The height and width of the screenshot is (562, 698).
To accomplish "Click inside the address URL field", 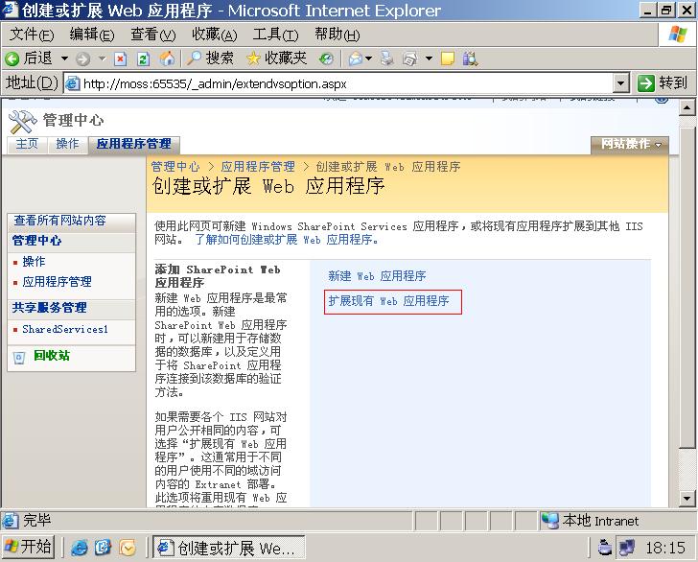I will (x=338, y=83).
